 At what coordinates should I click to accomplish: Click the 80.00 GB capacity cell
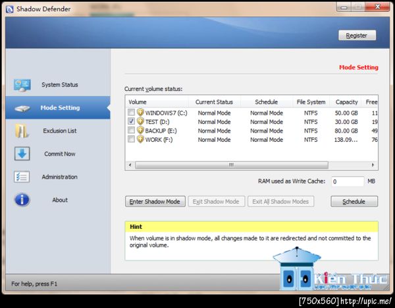(x=346, y=131)
